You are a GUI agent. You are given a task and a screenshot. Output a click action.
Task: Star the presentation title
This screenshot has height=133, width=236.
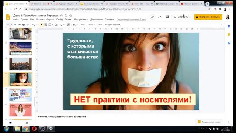[62, 16]
